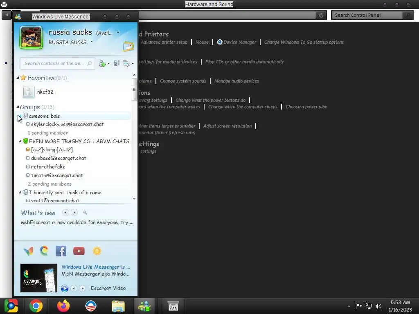Screen dimensions: 419x314
Task: Click the sun weather icon in Messenger
Action: tap(97, 251)
